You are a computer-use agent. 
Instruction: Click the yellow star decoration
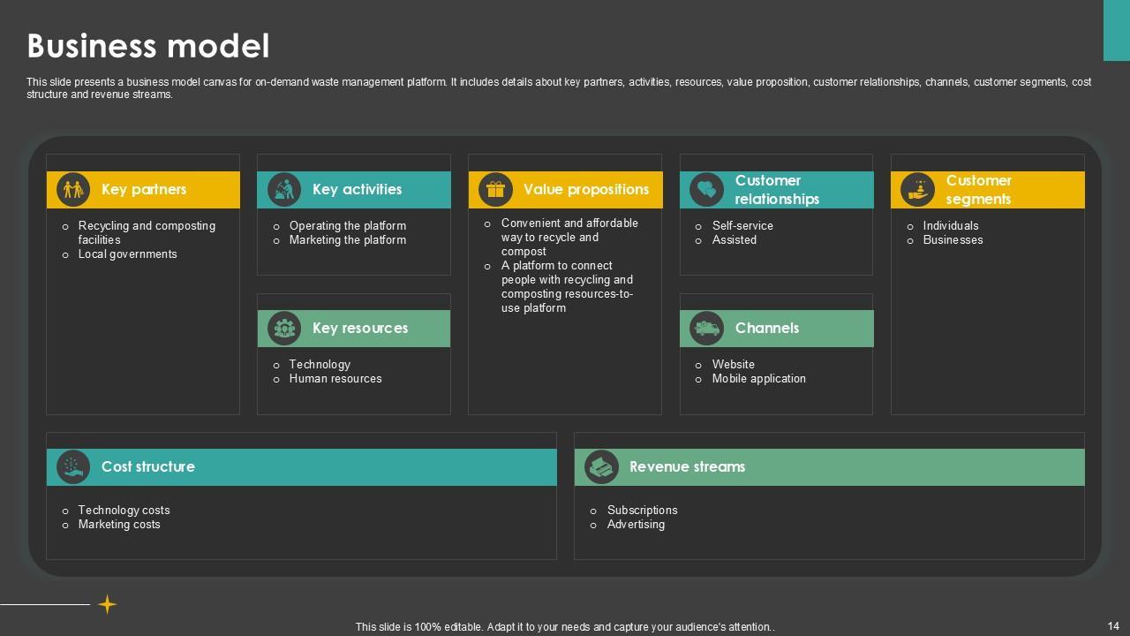[x=107, y=604]
